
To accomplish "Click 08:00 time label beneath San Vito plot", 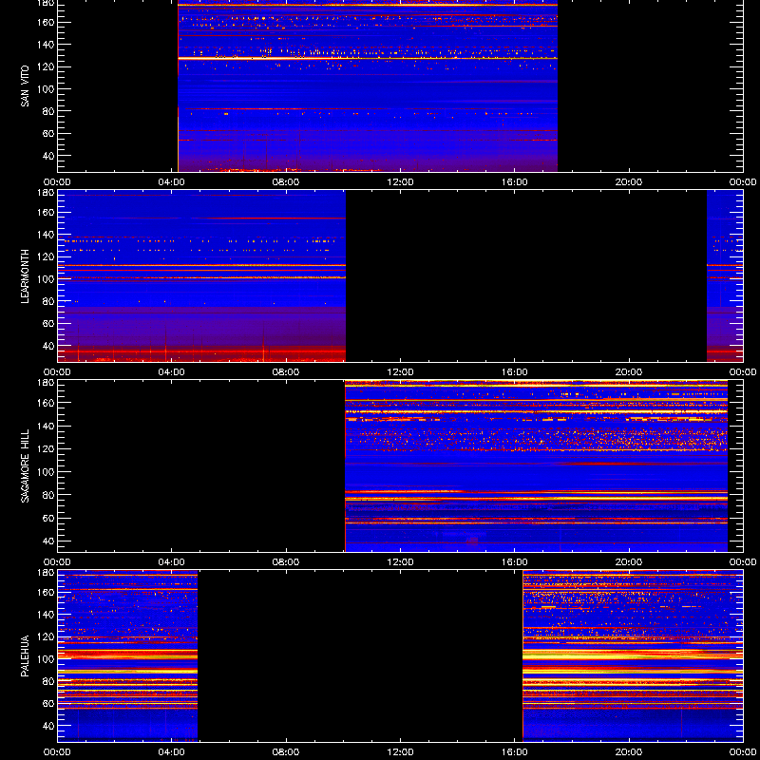I will pyautogui.click(x=286, y=182).
